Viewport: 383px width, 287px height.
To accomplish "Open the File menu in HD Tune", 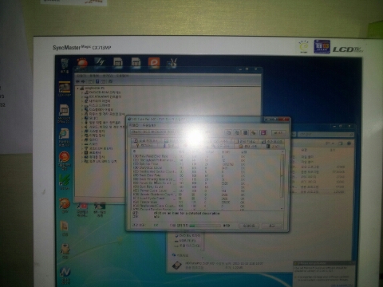I will click(x=134, y=125).
